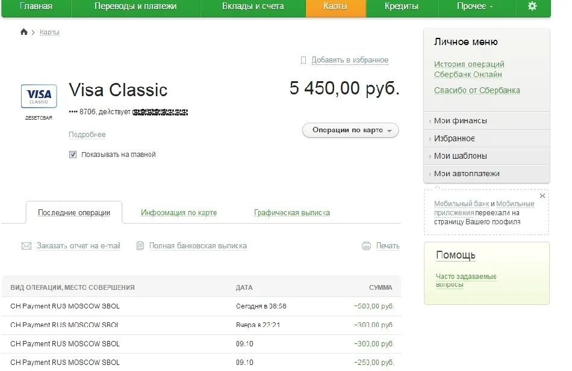572x371 pixels.
Task: Select Кредиты in the top menu
Action: click(402, 6)
